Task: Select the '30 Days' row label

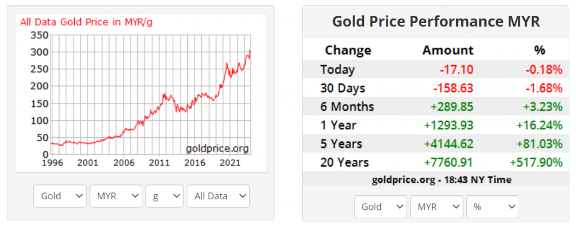Action: click(343, 88)
